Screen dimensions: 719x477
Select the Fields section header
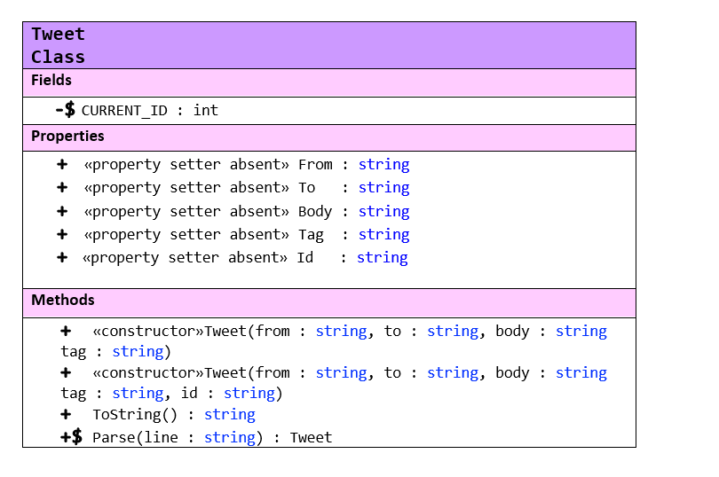tap(329, 82)
